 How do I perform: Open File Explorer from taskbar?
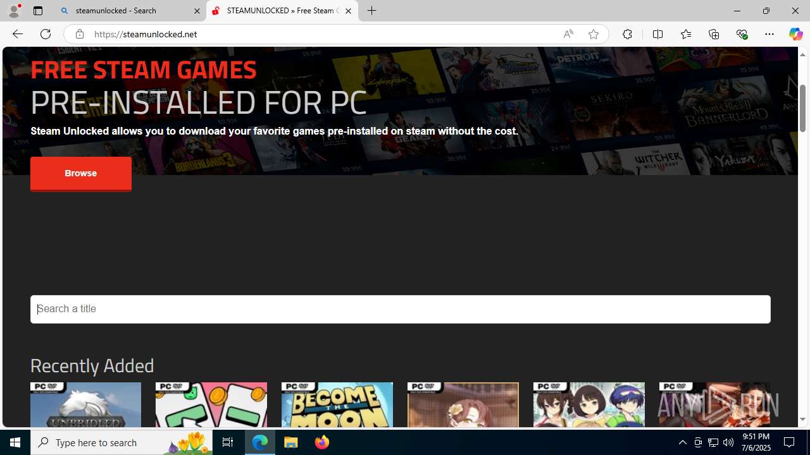[291, 442]
